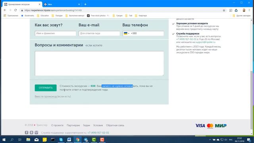Go back to the previous page
Image resolution: width=254 pixels, height=143 pixels.
point(5,10)
